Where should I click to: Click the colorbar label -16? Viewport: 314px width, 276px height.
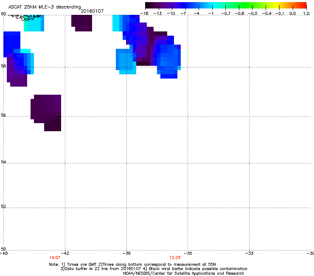pos(144,14)
